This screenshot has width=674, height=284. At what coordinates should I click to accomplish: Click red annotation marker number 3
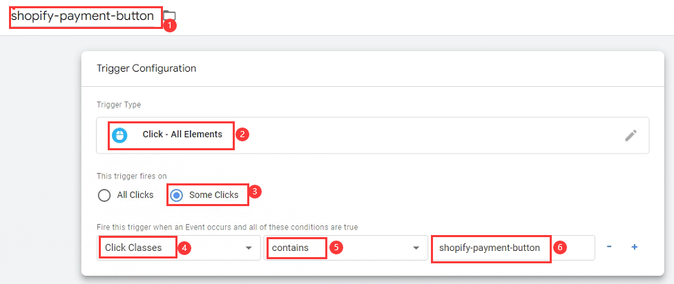[x=256, y=192]
